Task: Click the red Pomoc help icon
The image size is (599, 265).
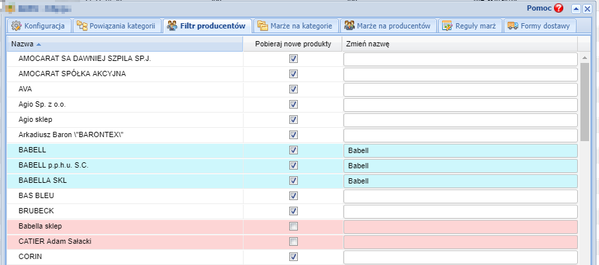Action: (x=559, y=9)
